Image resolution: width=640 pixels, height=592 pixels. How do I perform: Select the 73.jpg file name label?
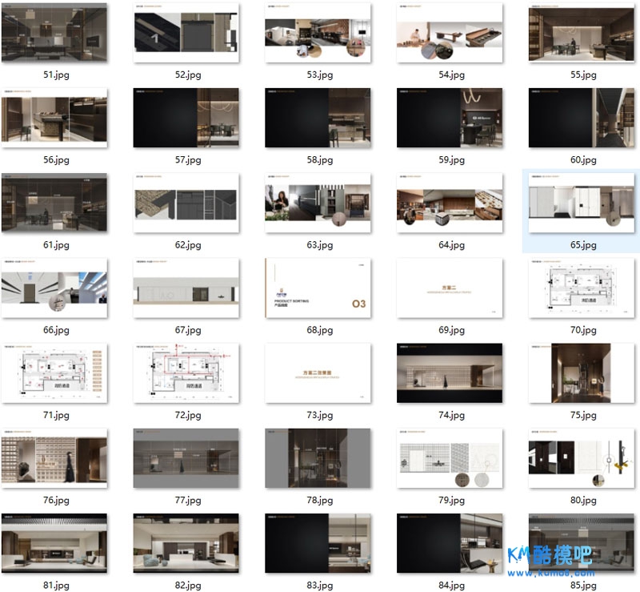[319, 415]
